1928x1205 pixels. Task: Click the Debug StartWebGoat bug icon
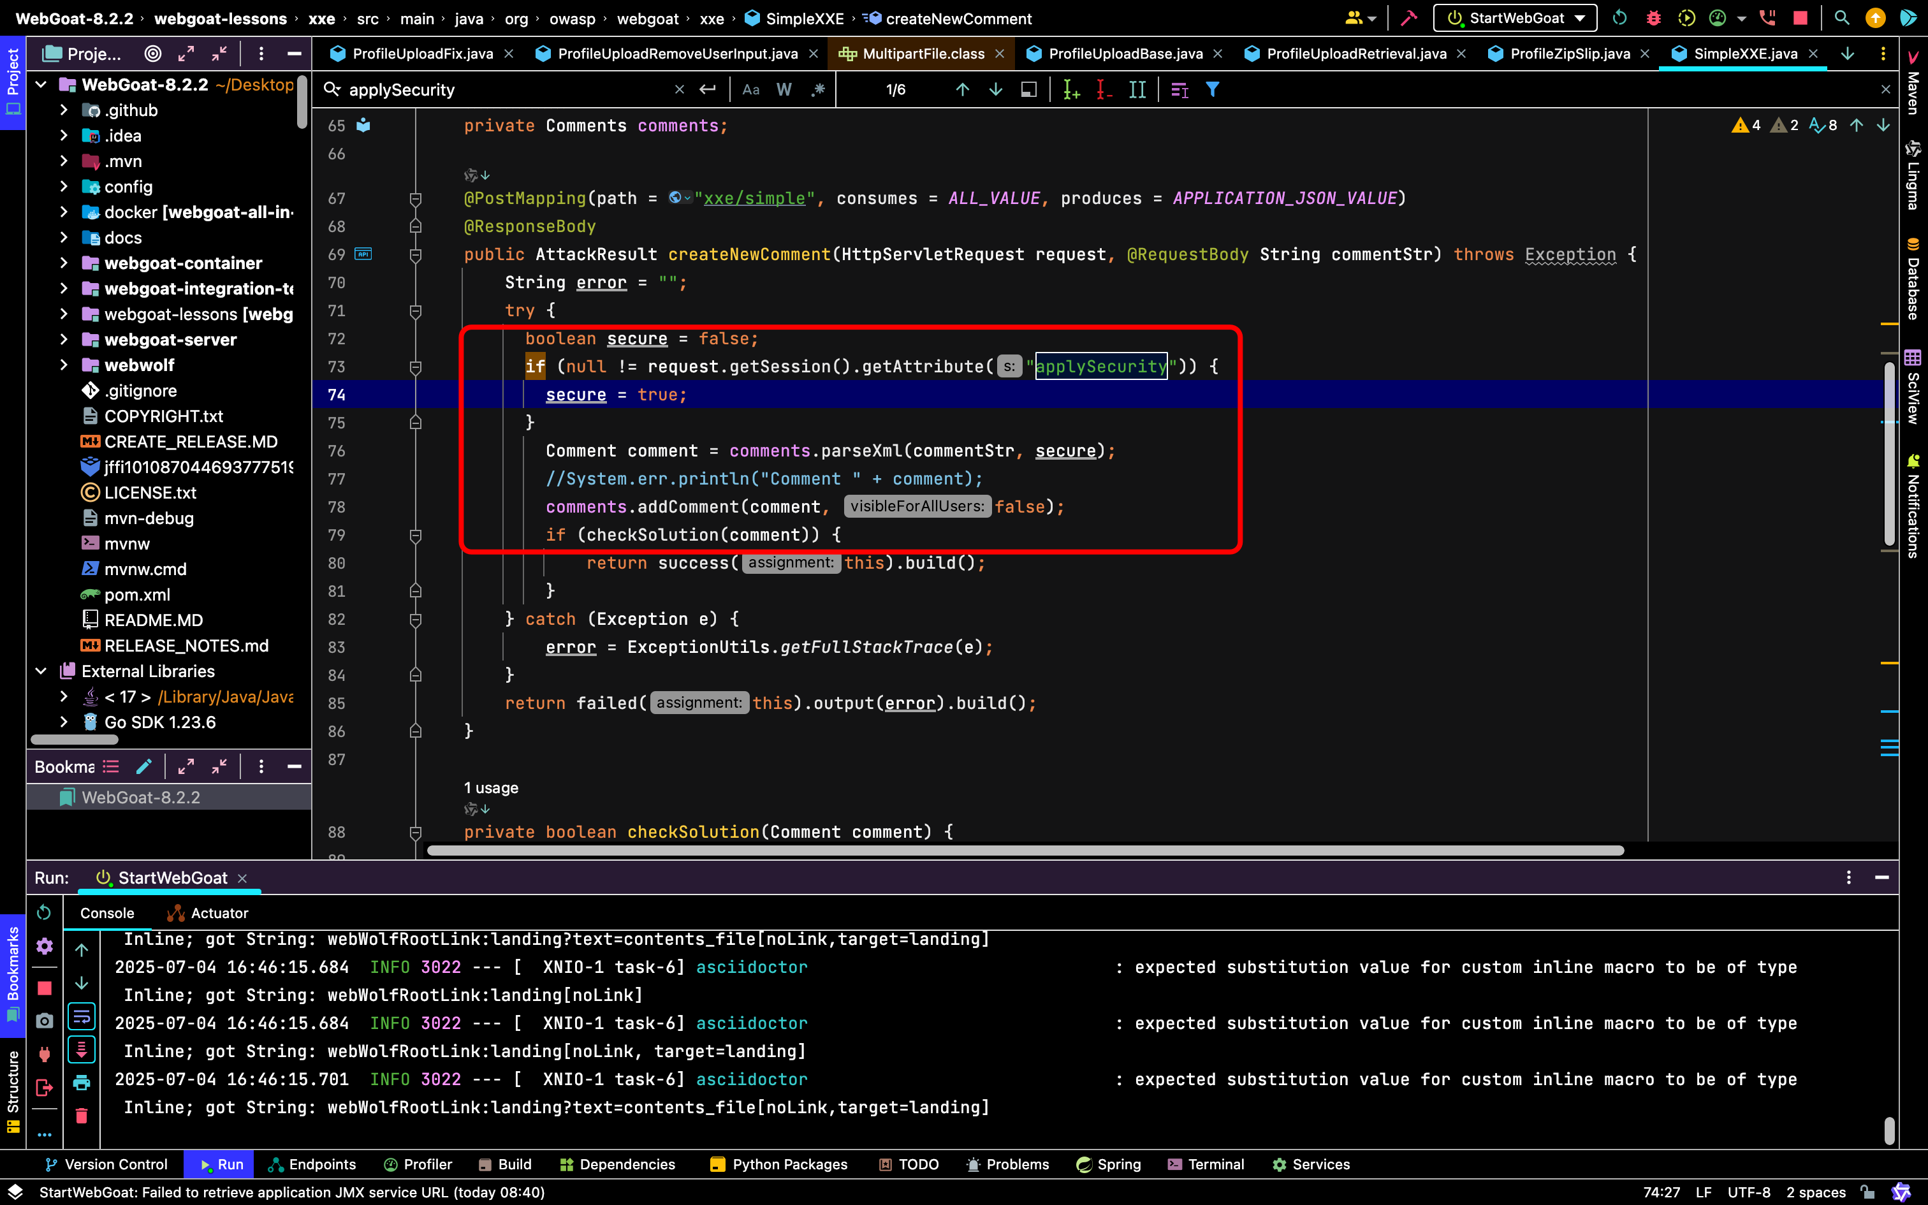pos(1653,18)
